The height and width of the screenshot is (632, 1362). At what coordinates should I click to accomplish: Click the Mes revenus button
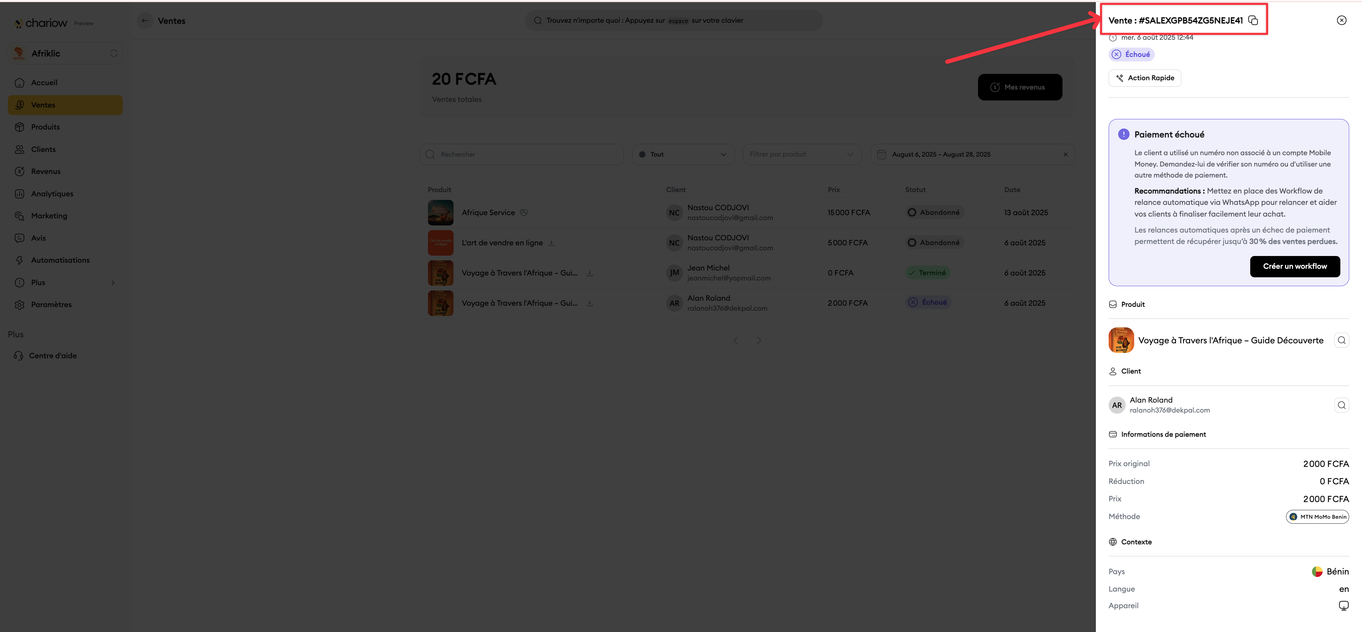tap(1020, 87)
